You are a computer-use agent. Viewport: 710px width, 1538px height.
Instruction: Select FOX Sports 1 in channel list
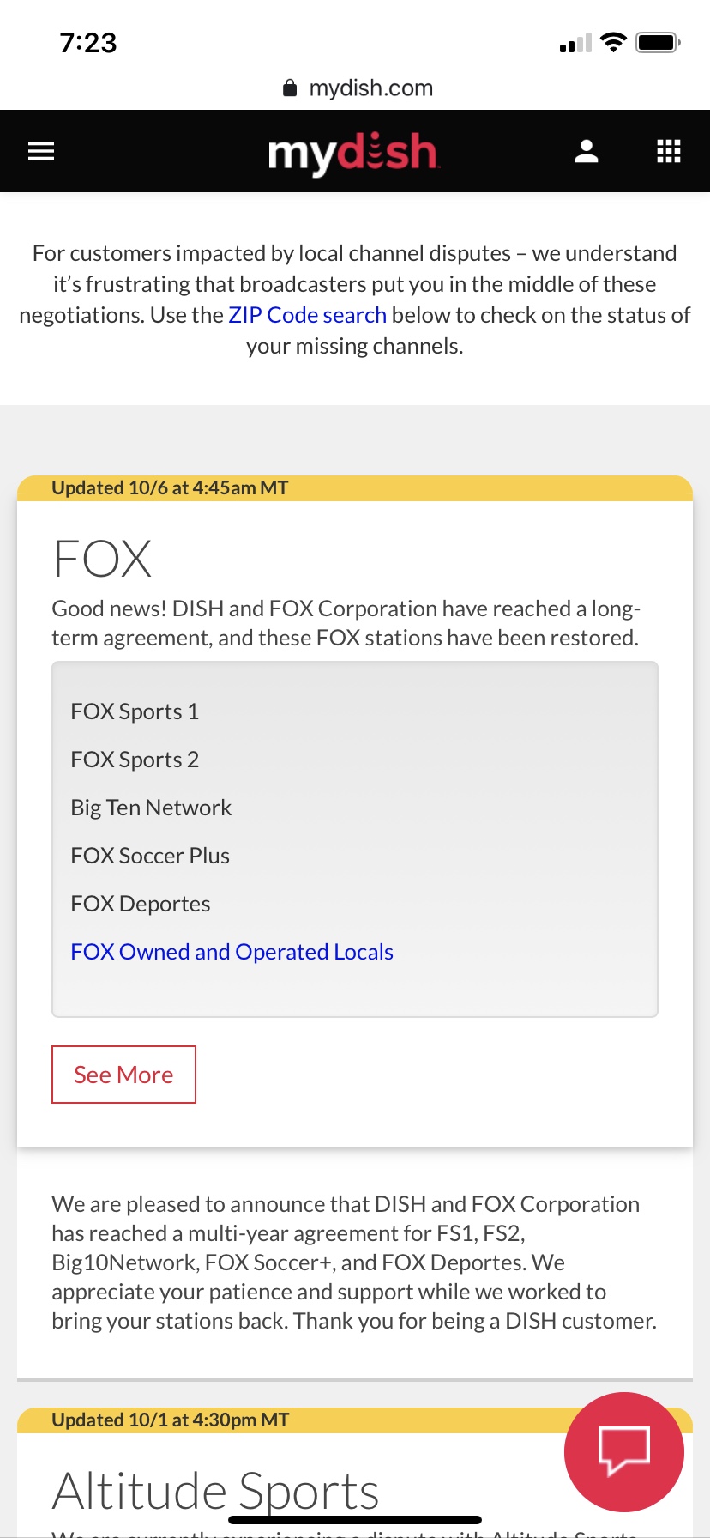pos(135,711)
